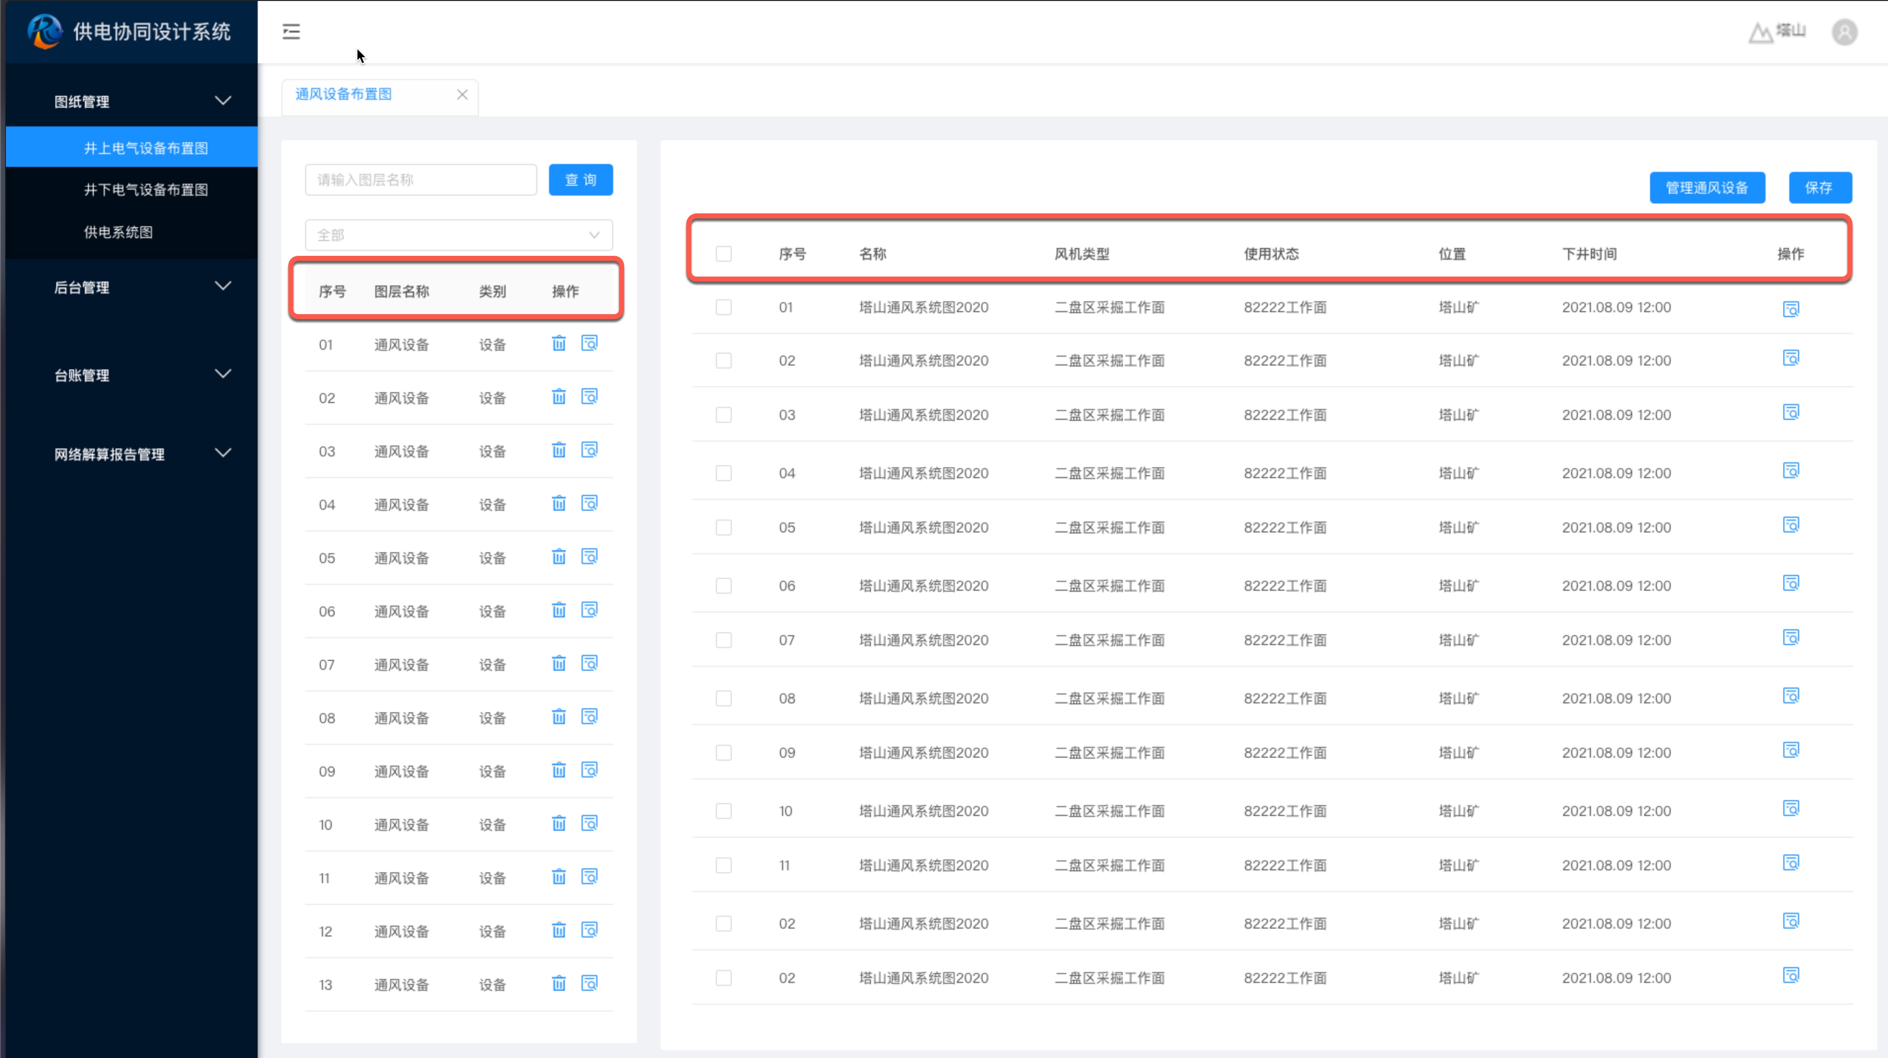Open the 全部 category dropdown
Image resolution: width=1888 pixels, height=1058 pixels.
click(458, 235)
